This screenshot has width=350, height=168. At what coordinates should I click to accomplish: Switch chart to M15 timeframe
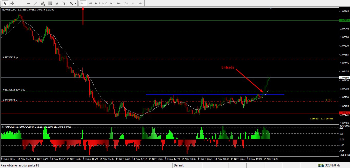point(97,4)
